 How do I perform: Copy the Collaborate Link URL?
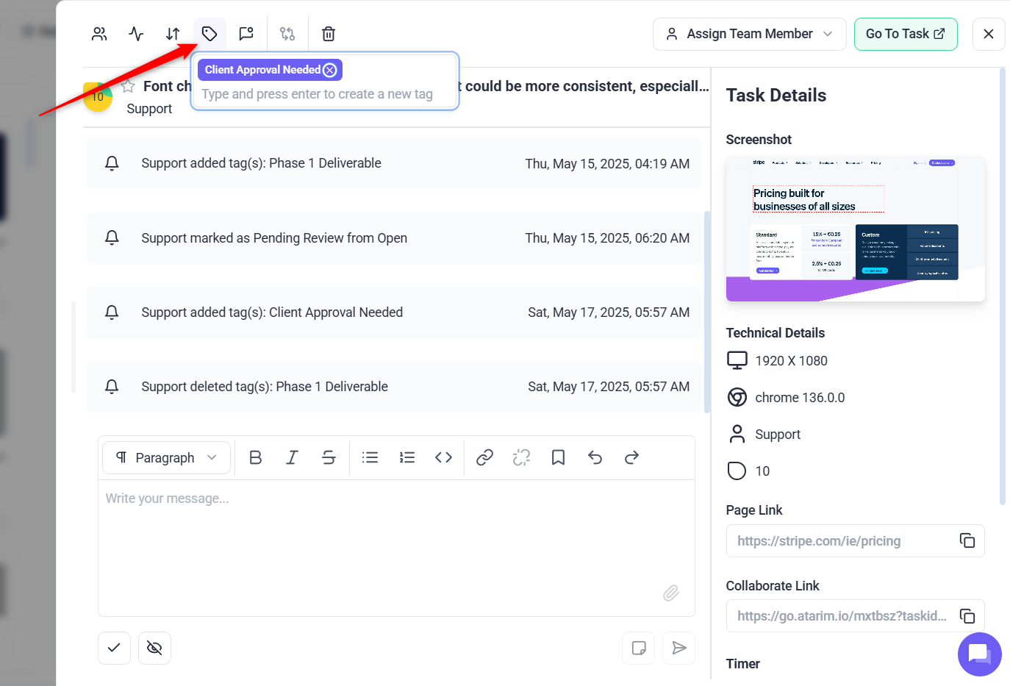click(967, 615)
